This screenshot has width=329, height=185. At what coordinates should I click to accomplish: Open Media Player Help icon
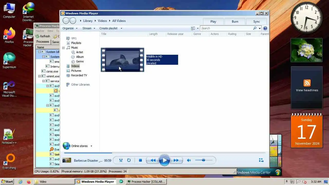[x=265, y=28]
